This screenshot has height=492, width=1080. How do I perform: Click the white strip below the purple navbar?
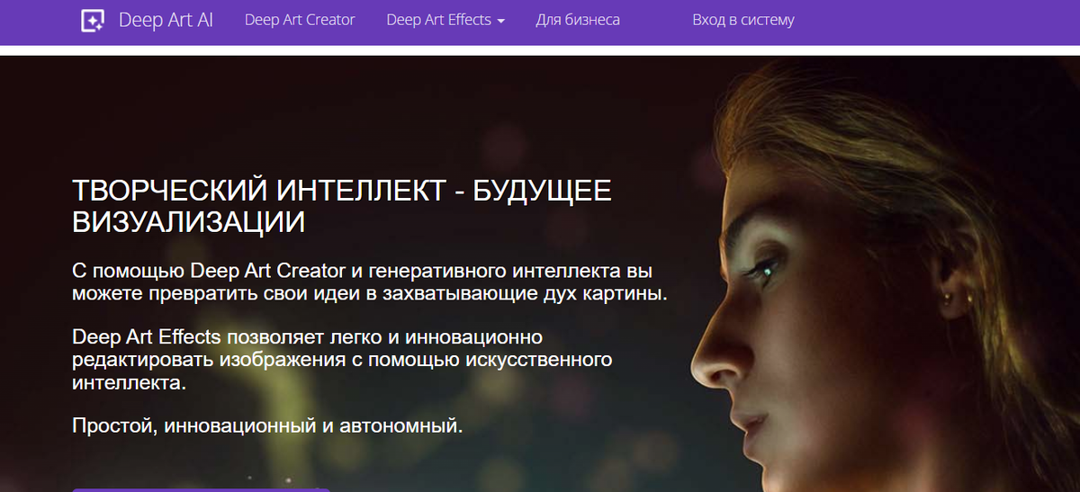point(540,50)
